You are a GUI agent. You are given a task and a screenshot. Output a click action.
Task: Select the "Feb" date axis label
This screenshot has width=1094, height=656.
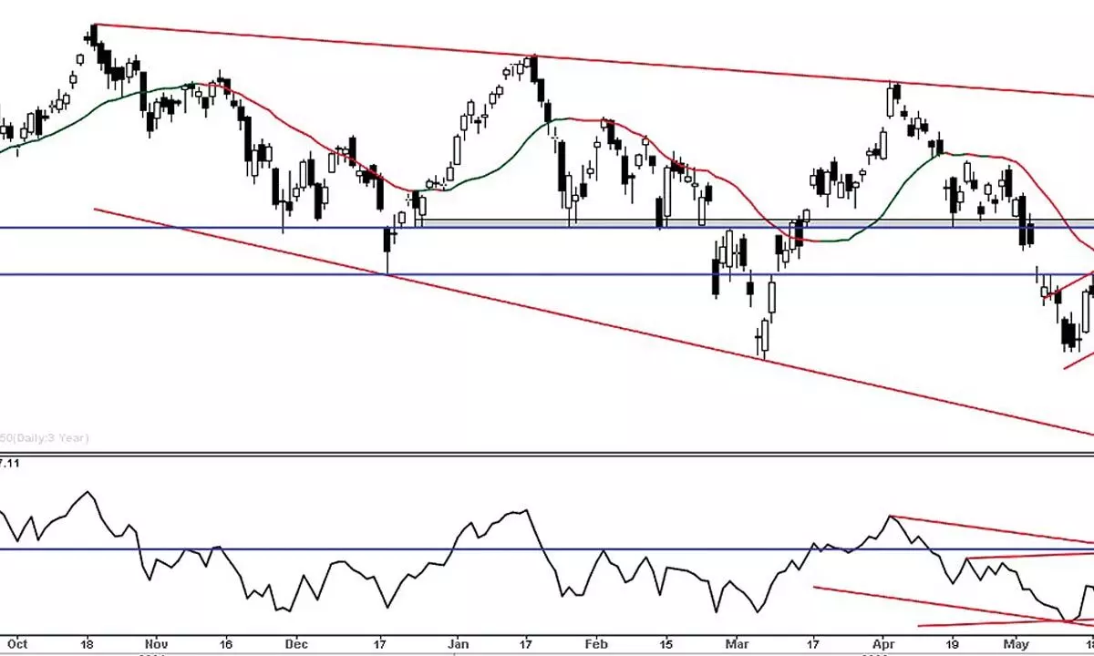click(595, 643)
